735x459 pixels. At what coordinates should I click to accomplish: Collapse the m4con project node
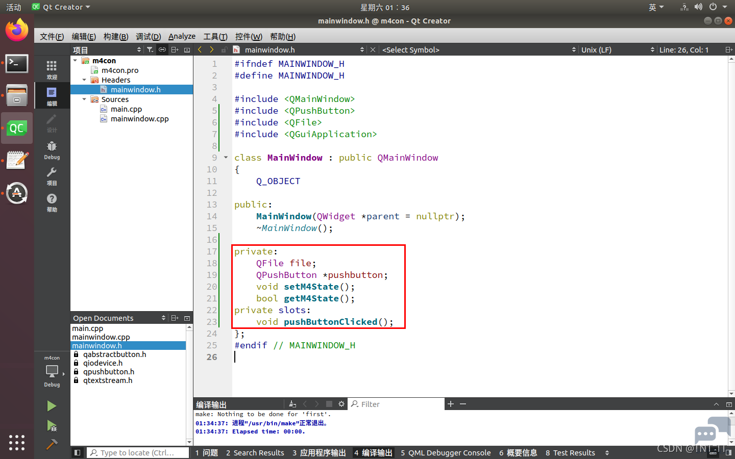[x=76, y=61]
